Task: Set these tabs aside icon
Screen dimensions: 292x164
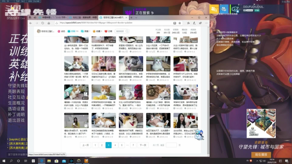Action: (x=35, y=17)
